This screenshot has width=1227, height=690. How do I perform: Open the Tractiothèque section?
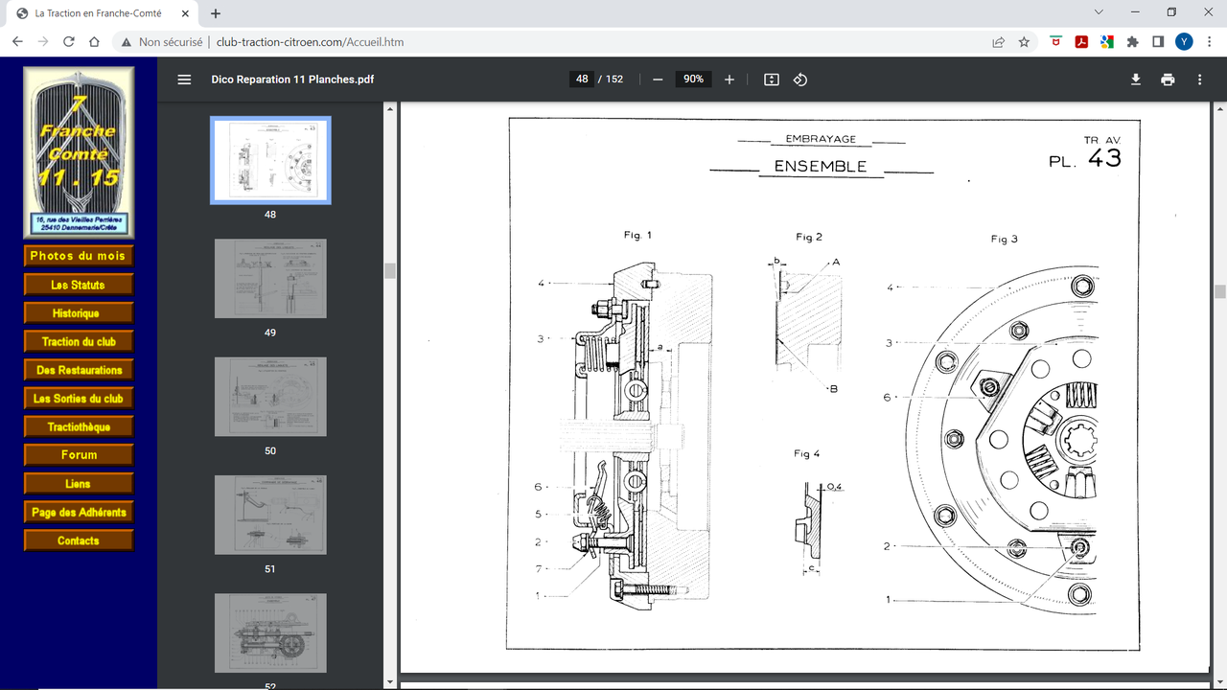pos(78,426)
